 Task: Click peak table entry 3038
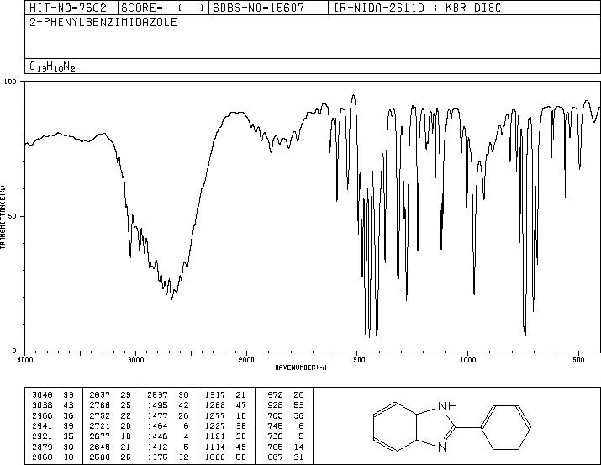pyautogui.click(x=42, y=405)
